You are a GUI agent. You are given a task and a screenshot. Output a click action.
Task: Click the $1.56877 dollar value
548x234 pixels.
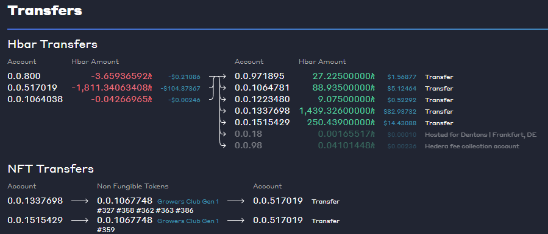pyautogui.click(x=402, y=77)
